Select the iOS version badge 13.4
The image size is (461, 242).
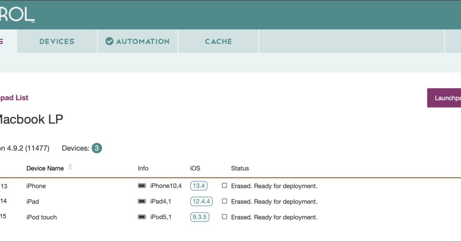click(x=199, y=186)
